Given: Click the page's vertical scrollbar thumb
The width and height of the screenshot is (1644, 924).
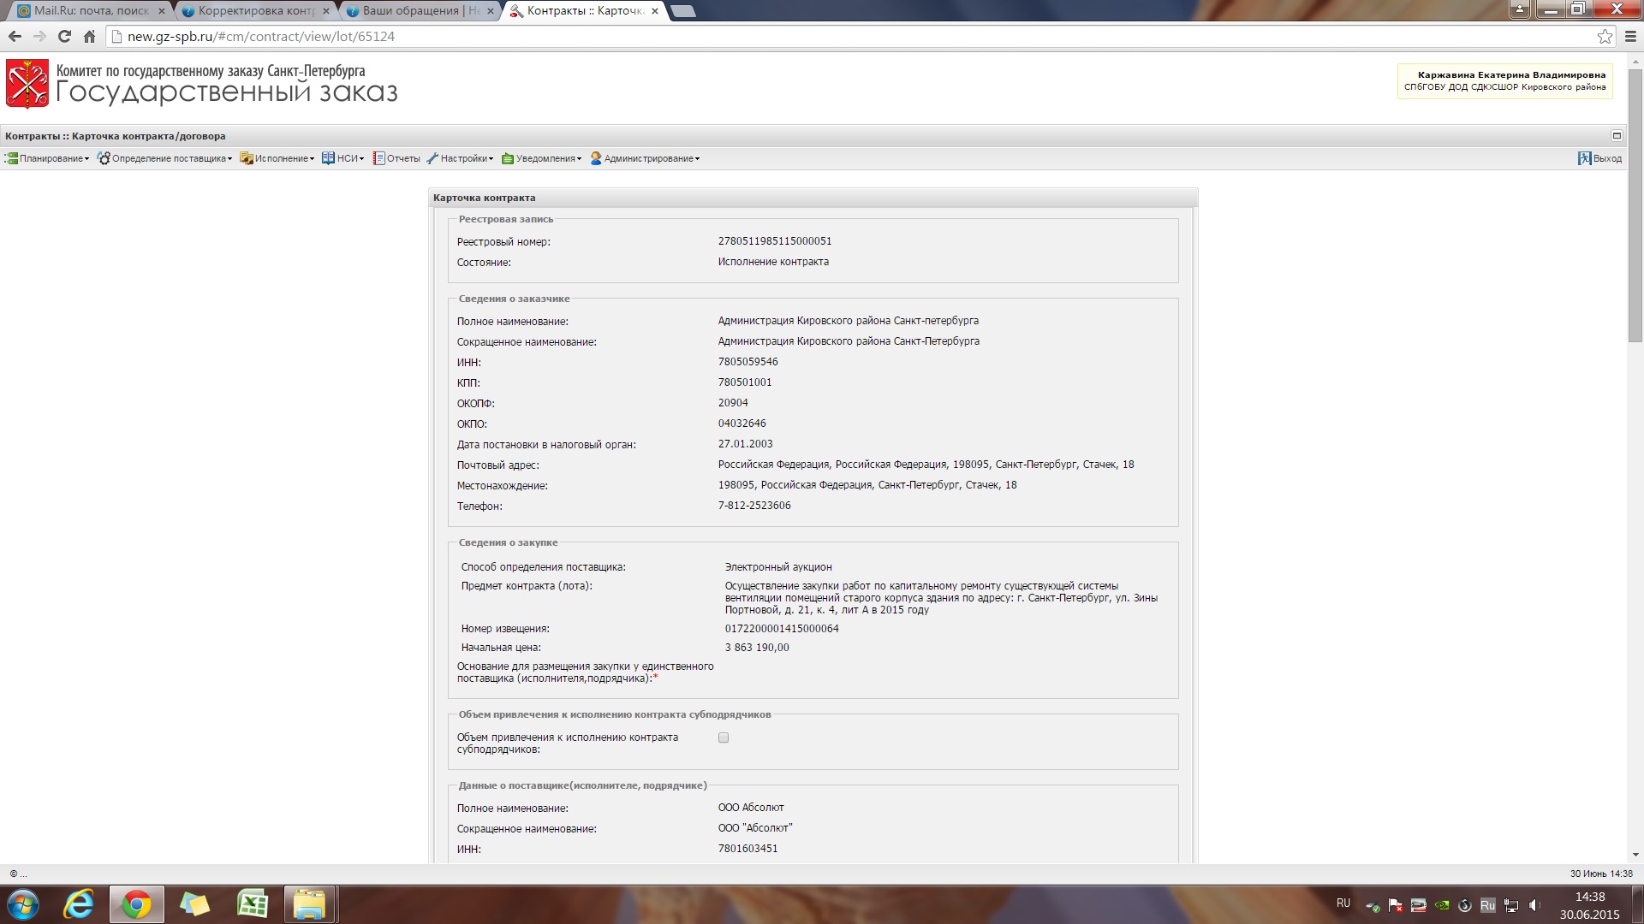Looking at the screenshot, I should pos(1635,205).
